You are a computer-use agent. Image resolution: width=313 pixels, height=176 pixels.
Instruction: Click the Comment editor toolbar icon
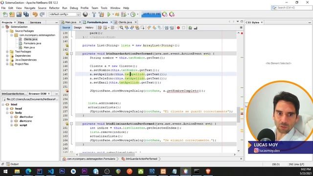(190, 28)
